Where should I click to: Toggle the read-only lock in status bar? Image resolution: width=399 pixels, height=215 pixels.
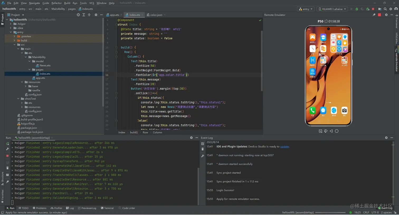[395, 212]
